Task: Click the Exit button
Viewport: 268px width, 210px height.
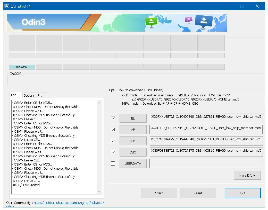Action: click(243, 193)
